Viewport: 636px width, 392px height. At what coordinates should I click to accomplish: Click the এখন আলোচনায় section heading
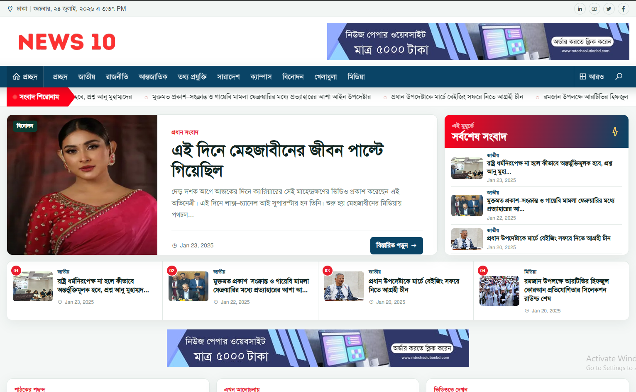[x=242, y=389]
